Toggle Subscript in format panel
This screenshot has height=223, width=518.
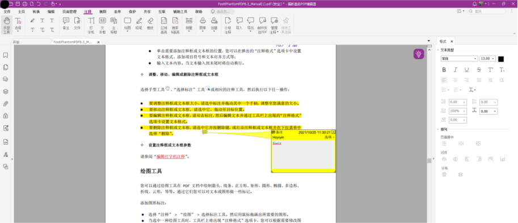click(502, 70)
